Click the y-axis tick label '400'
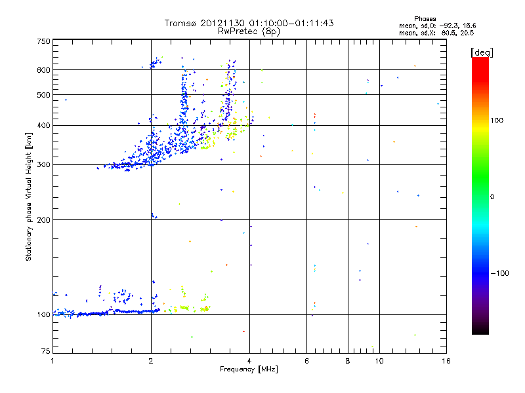This screenshot has width=525, height=393. 43,125
